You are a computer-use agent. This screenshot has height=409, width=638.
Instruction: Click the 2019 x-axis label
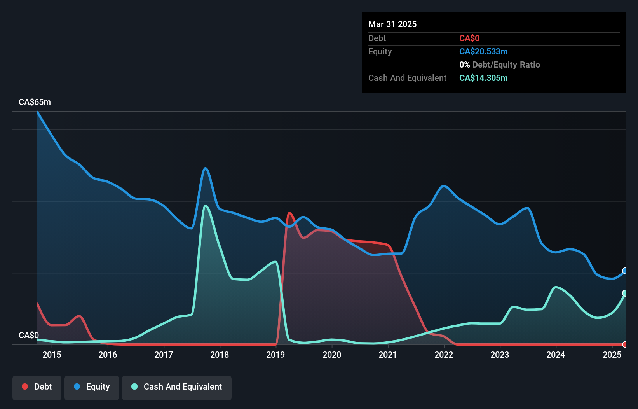(x=275, y=355)
